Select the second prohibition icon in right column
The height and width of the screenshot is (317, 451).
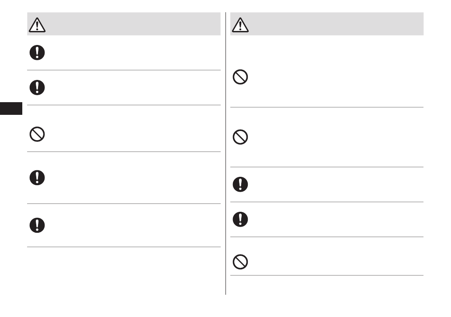(240, 138)
